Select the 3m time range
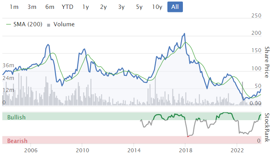This screenshot has width=272, height=153. point(32,7)
